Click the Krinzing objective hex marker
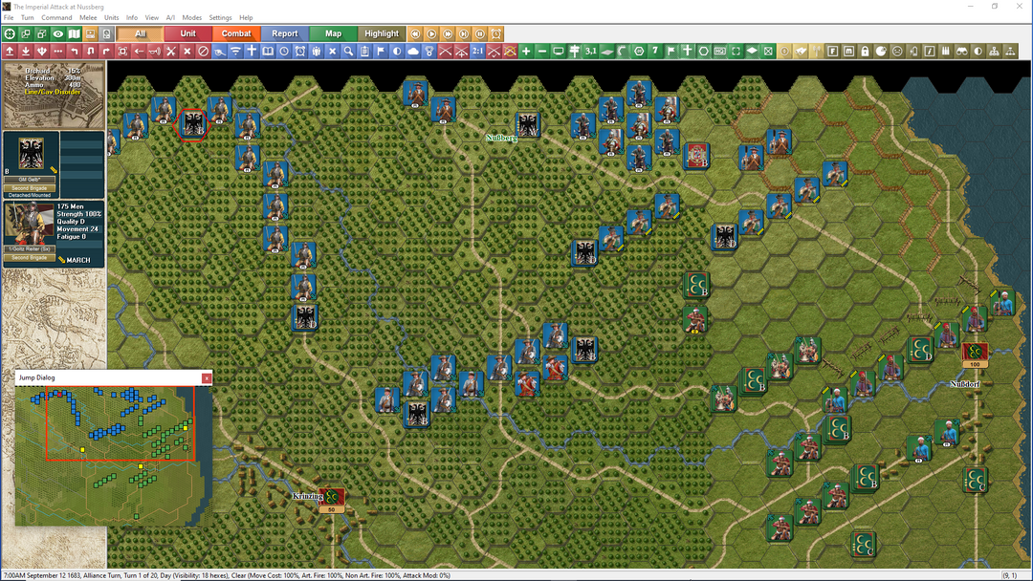Image resolution: width=1033 pixels, height=581 pixels. tap(331, 498)
